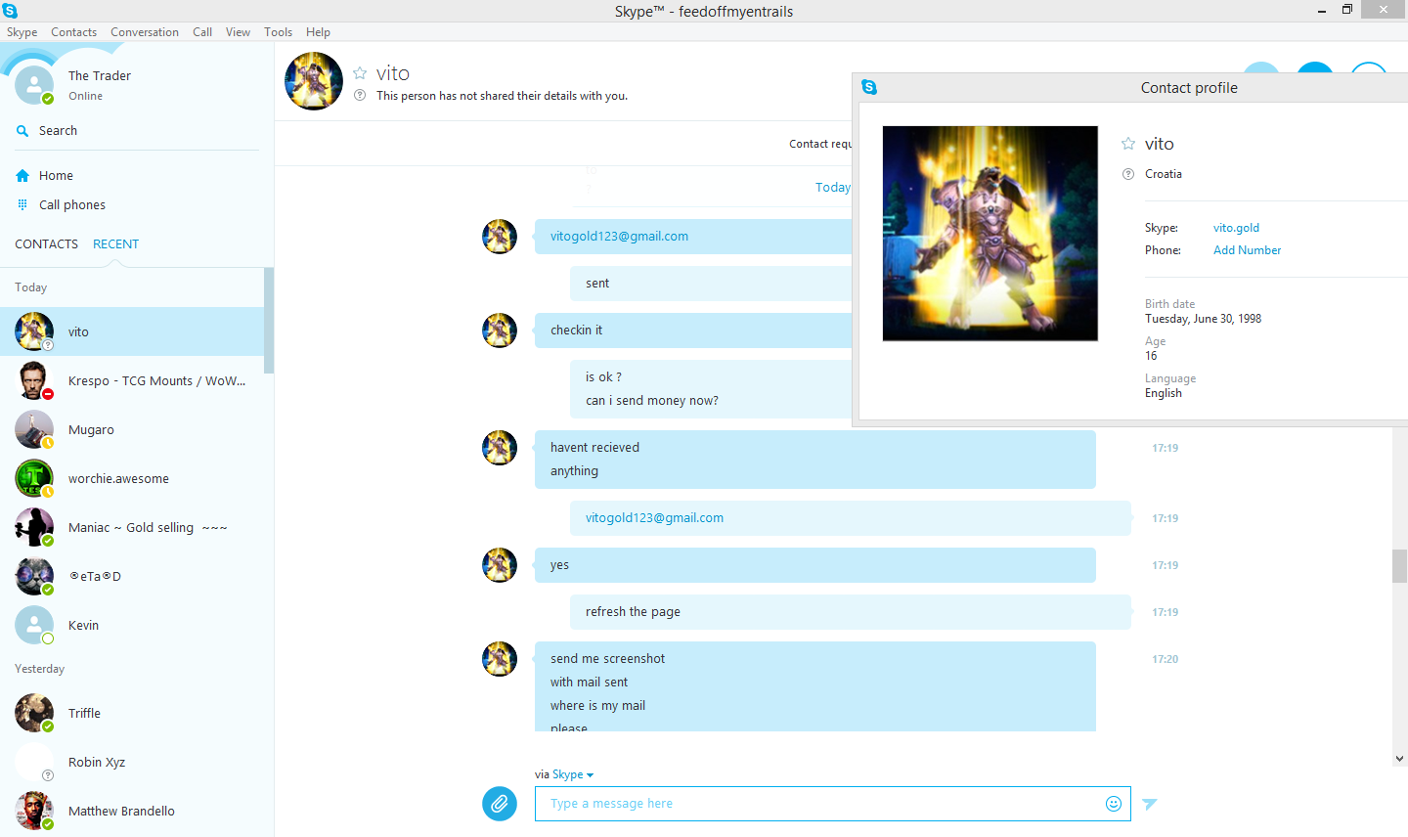Screen dimensions: 1408x837
Task: Click the send message arrow icon
Action: [1150, 804]
